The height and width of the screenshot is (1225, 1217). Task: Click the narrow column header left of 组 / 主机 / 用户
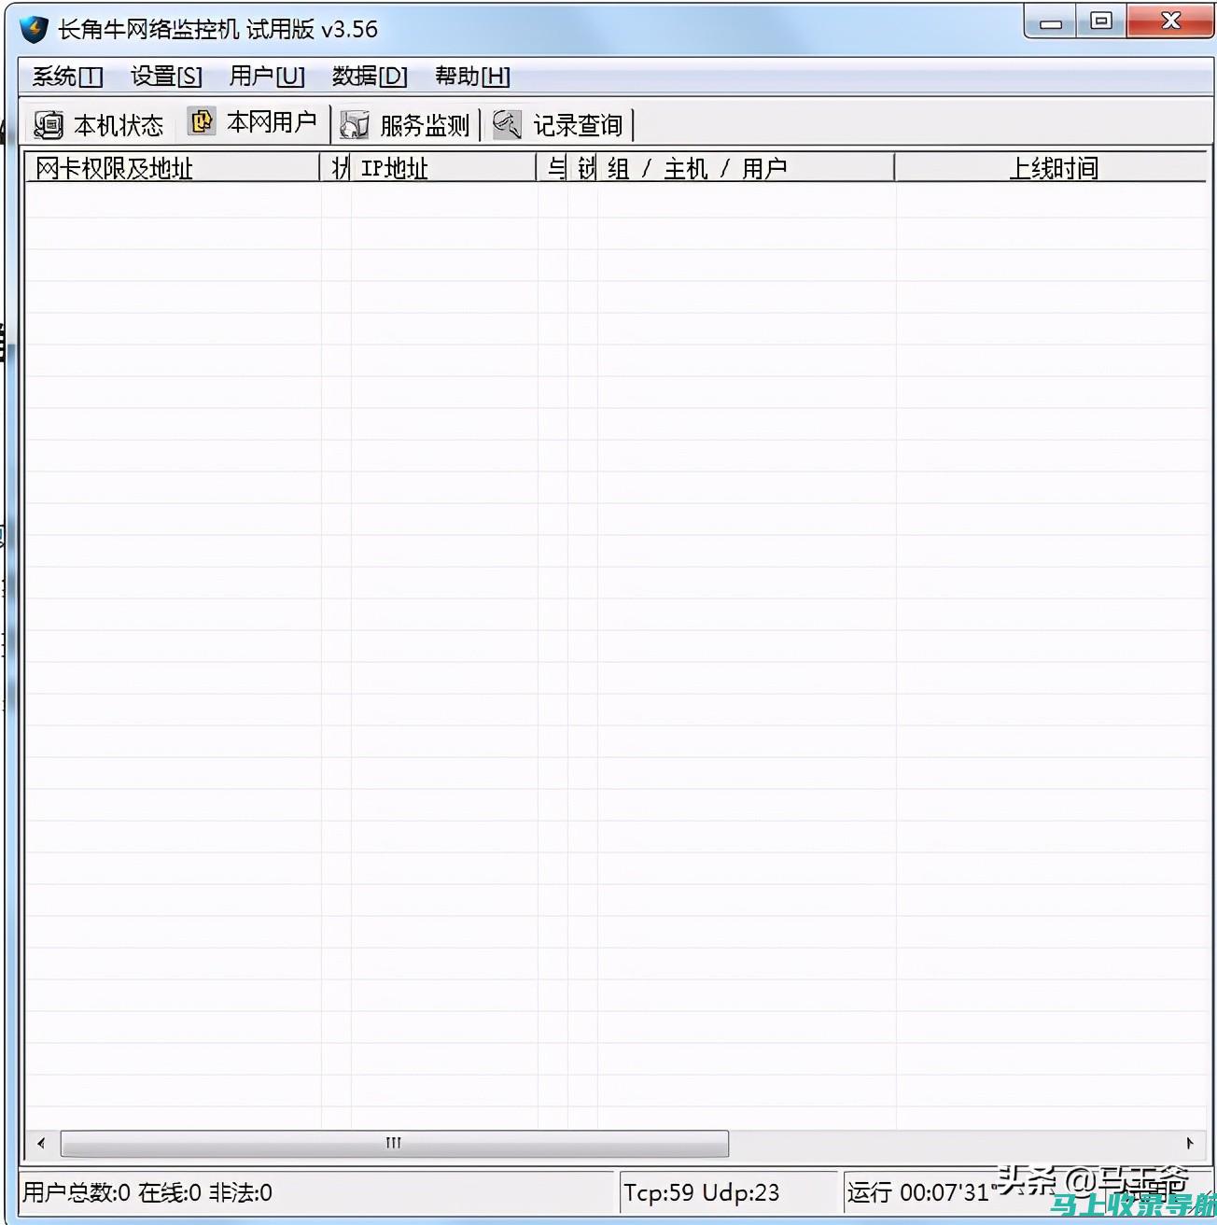582,168
